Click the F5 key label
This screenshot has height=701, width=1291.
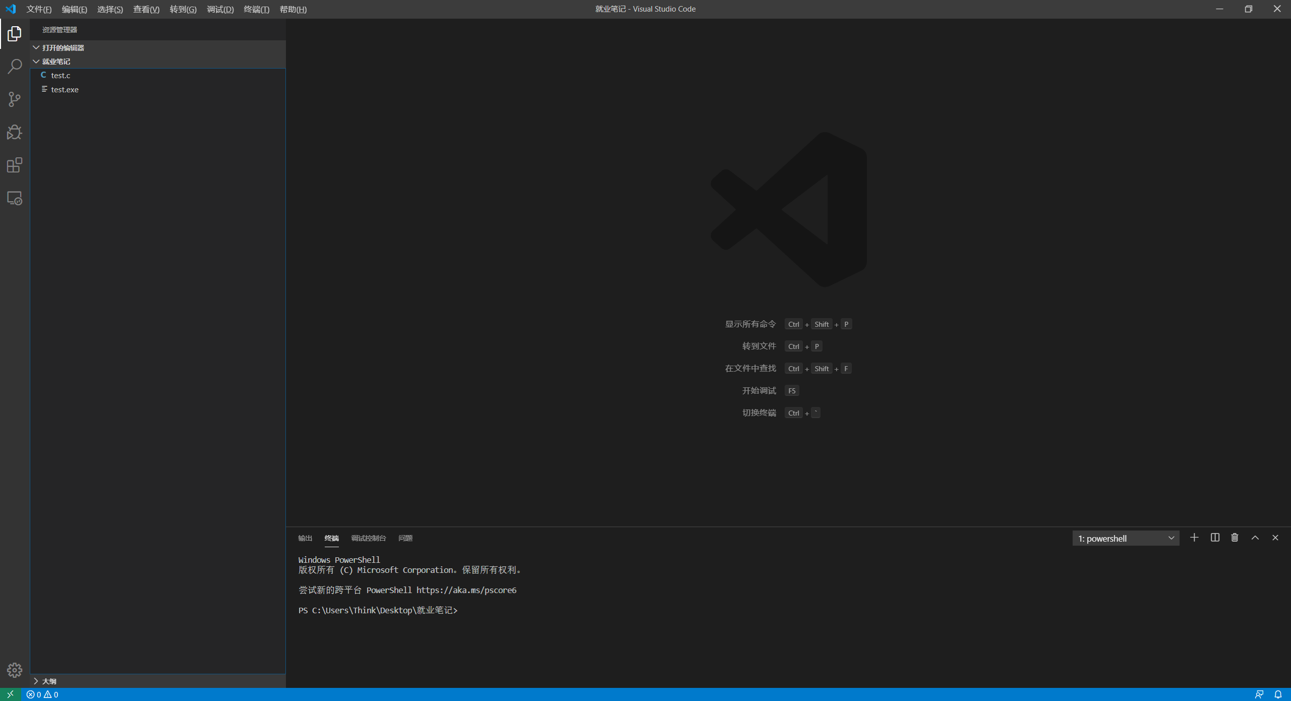792,391
